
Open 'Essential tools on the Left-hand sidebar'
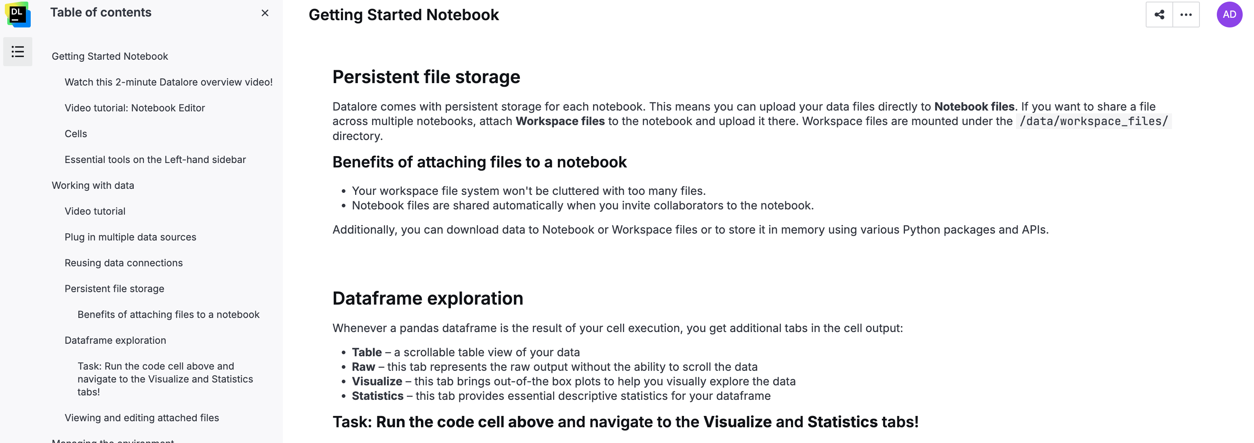point(155,159)
